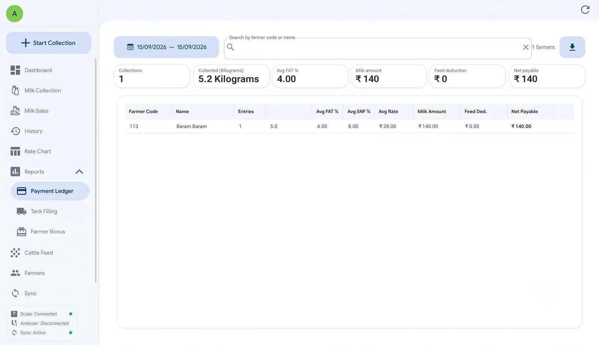Focus the farmer code or name search box
599x345 pixels.
pyautogui.click(x=377, y=48)
